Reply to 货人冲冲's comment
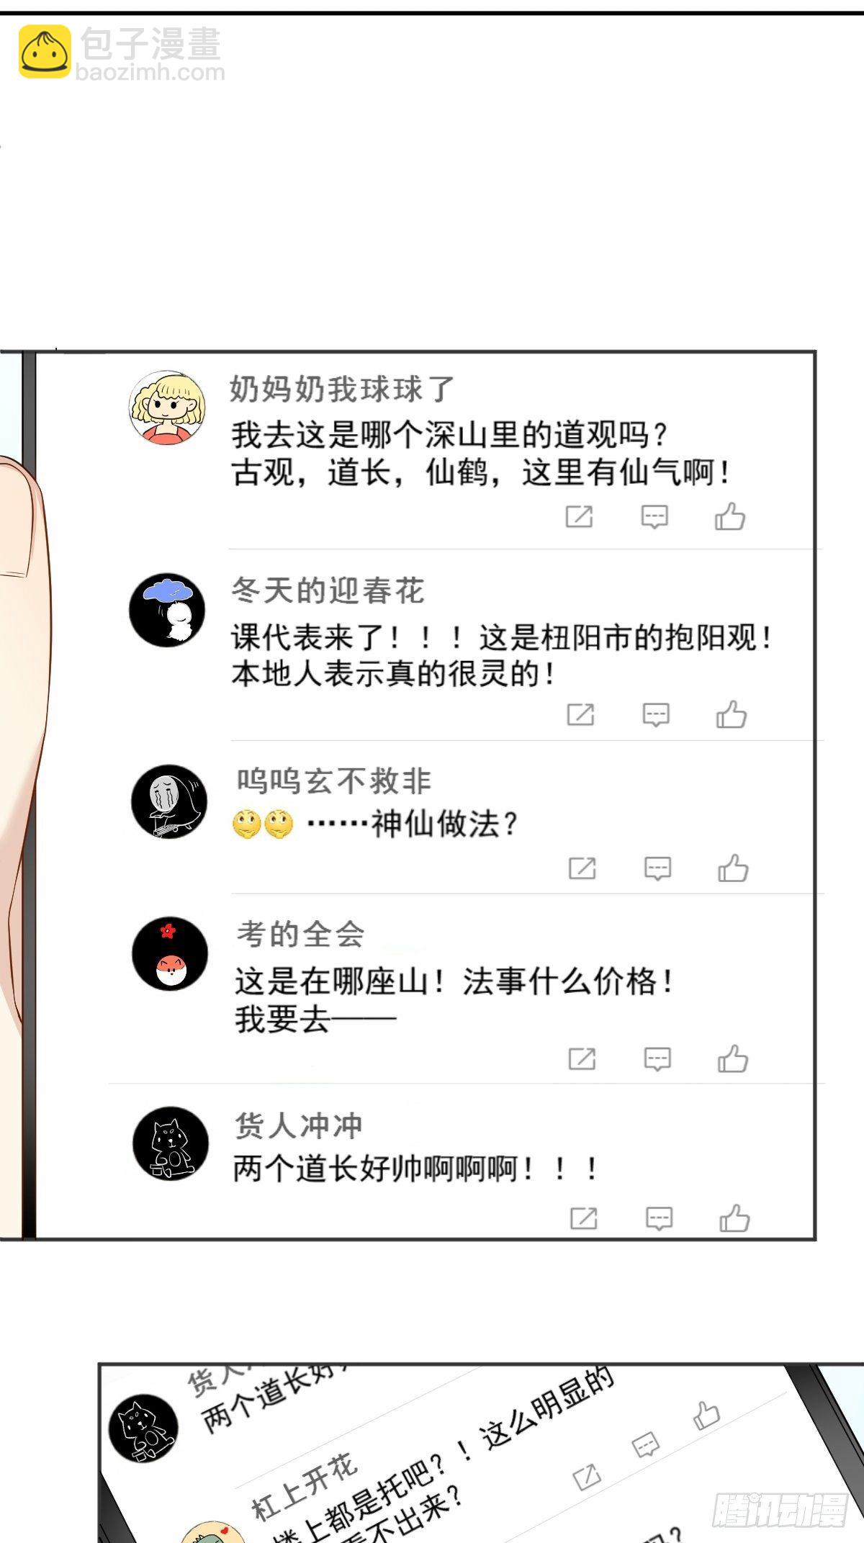 pyautogui.click(x=659, y=1219)
